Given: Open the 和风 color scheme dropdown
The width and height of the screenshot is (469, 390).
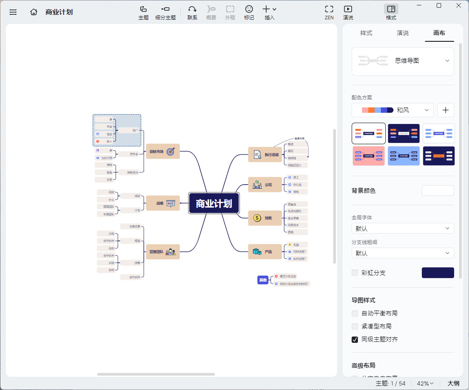Looking at the screenshot, I should coord(392,110).
